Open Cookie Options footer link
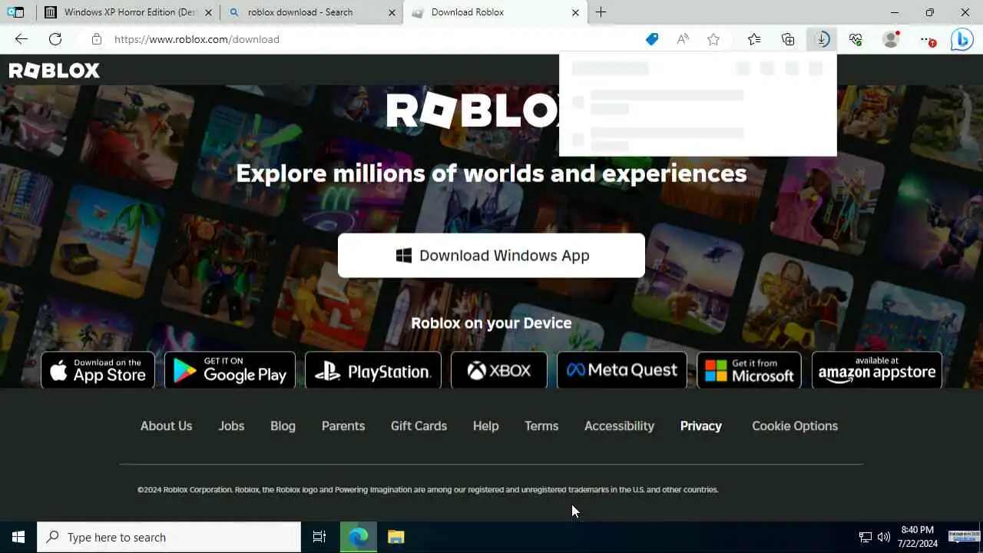 click(x=795, y=426)
